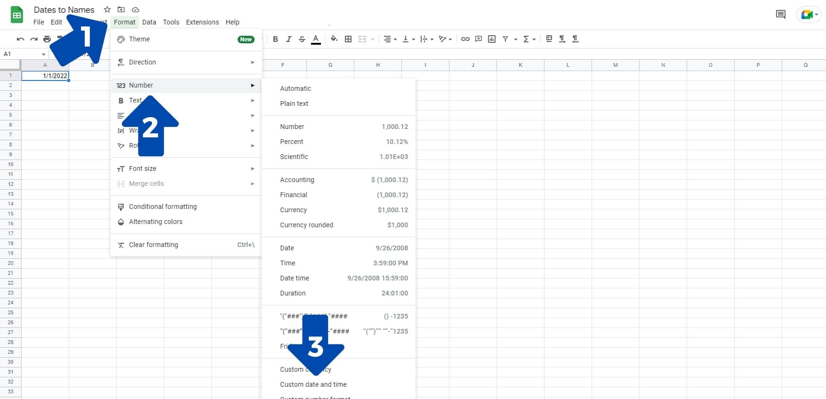The width and height of the screenshot is (826, 399).
Task: Insert comment icon in toolbar
Action: pyautogui.click(x=479, y=39)
